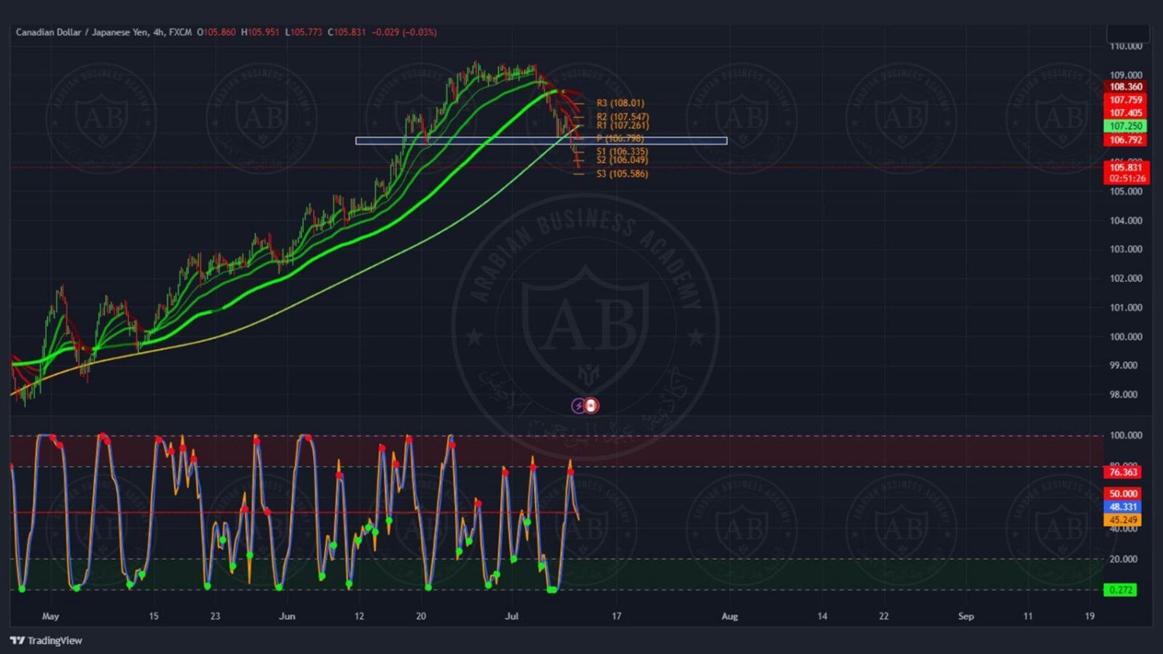Click date 20 on the time axis
The image size is (1163, 654).
pyautogui.click(x=421, y=617)
